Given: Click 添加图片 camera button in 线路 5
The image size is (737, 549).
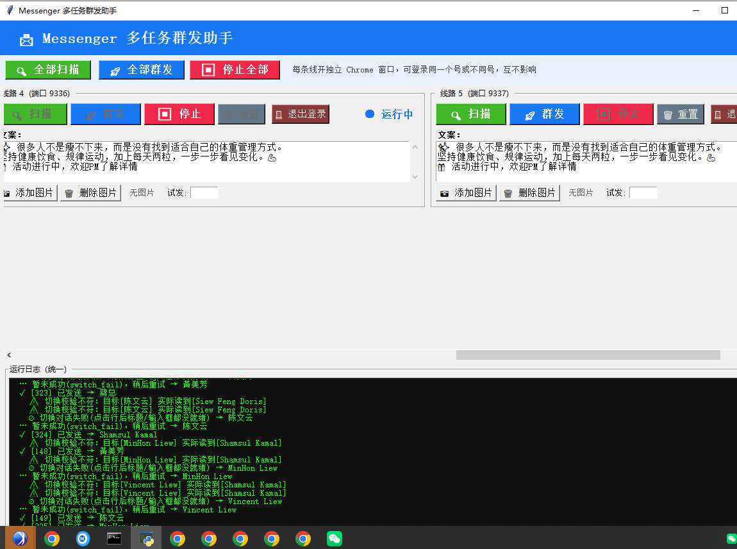Looking at the screenshot, I should coord(467,193).
